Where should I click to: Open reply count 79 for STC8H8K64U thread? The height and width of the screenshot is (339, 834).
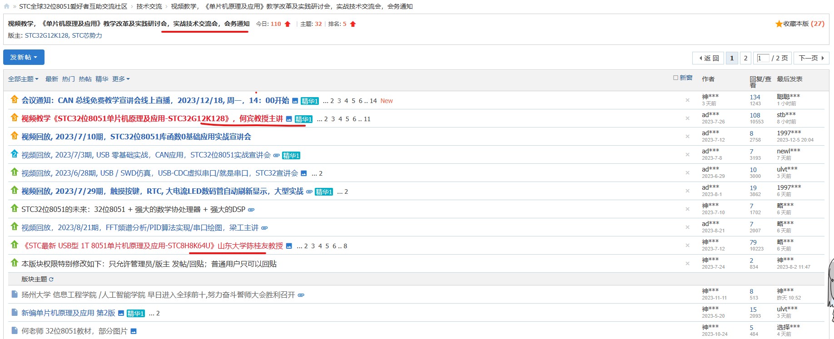753,242
